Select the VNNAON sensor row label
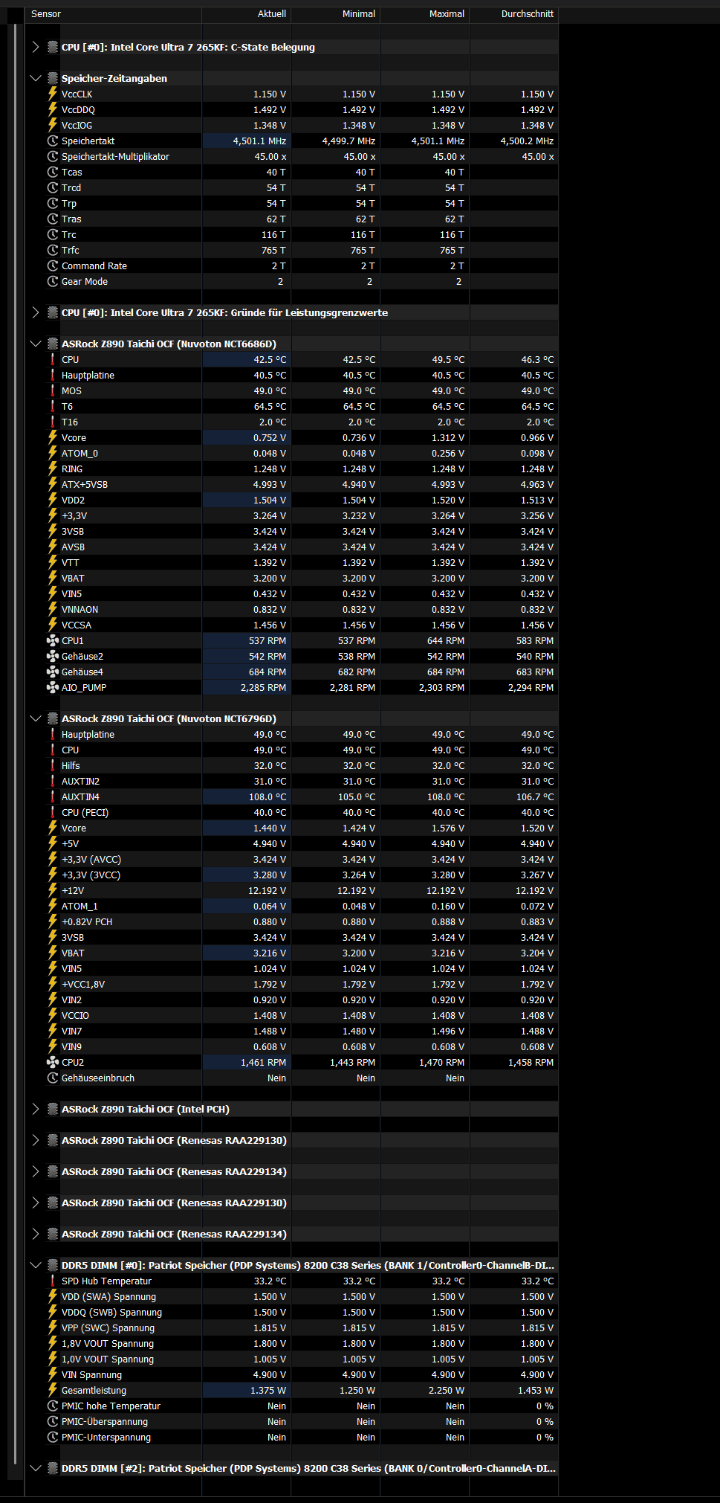 [80, 609]
